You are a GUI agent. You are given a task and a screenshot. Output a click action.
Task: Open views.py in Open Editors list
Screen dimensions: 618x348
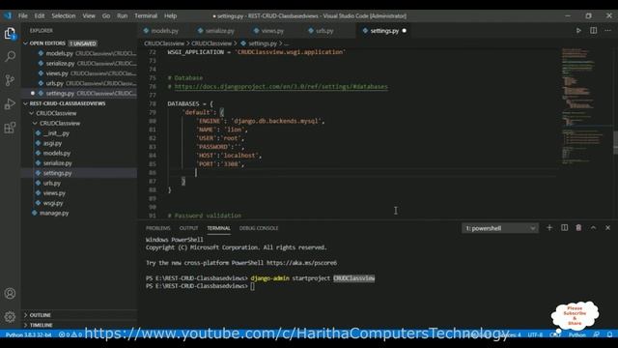click(79, 73)
